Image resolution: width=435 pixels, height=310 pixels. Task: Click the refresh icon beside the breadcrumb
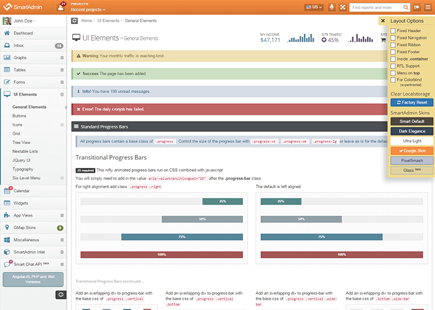pyautogui.click(x=75, y=21)
